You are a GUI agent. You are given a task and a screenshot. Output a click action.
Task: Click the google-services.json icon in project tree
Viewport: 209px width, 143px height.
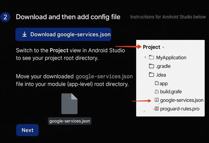click(x=157, y=100)
